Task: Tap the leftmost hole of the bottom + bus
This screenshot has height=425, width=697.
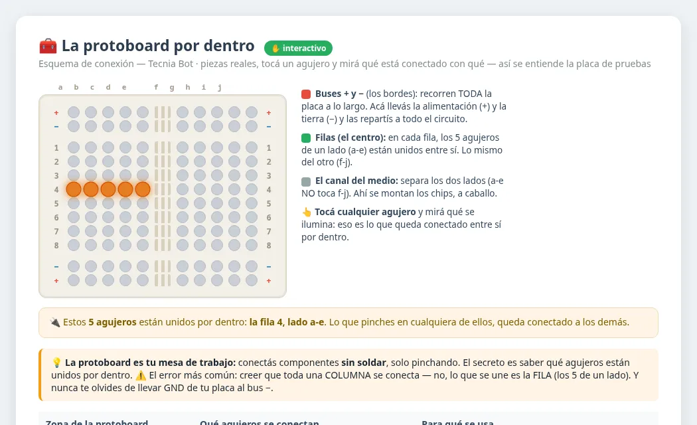Action: coord(74,280)
